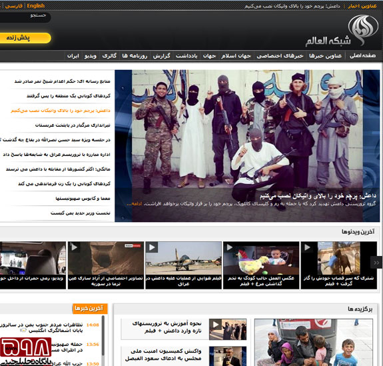
Task: Click the ادامه link in slider caption
Action: (134, 203)
